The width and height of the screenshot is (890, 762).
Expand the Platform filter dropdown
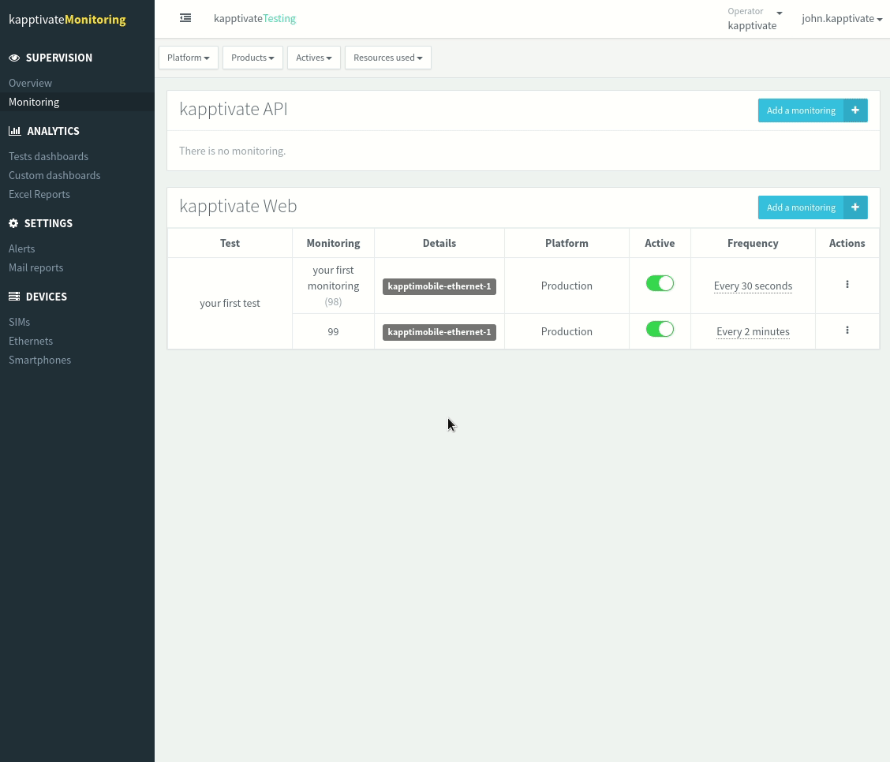click(189, 58)
